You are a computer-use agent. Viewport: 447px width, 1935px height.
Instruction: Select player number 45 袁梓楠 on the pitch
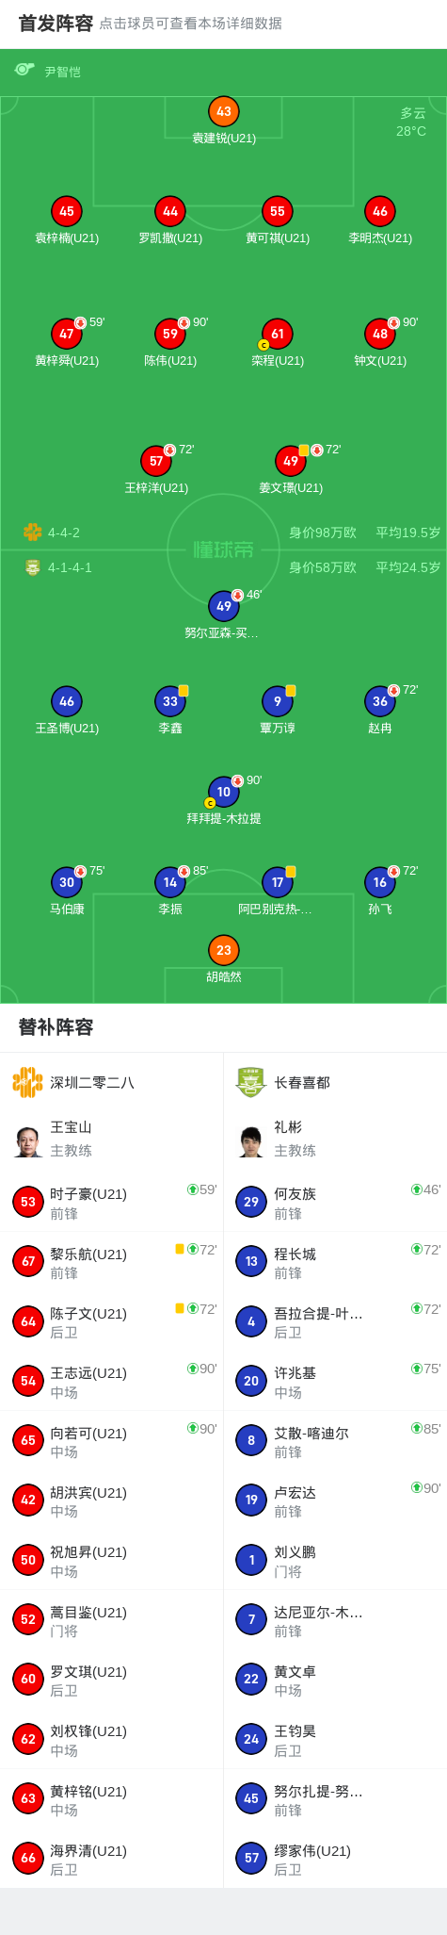67,211
